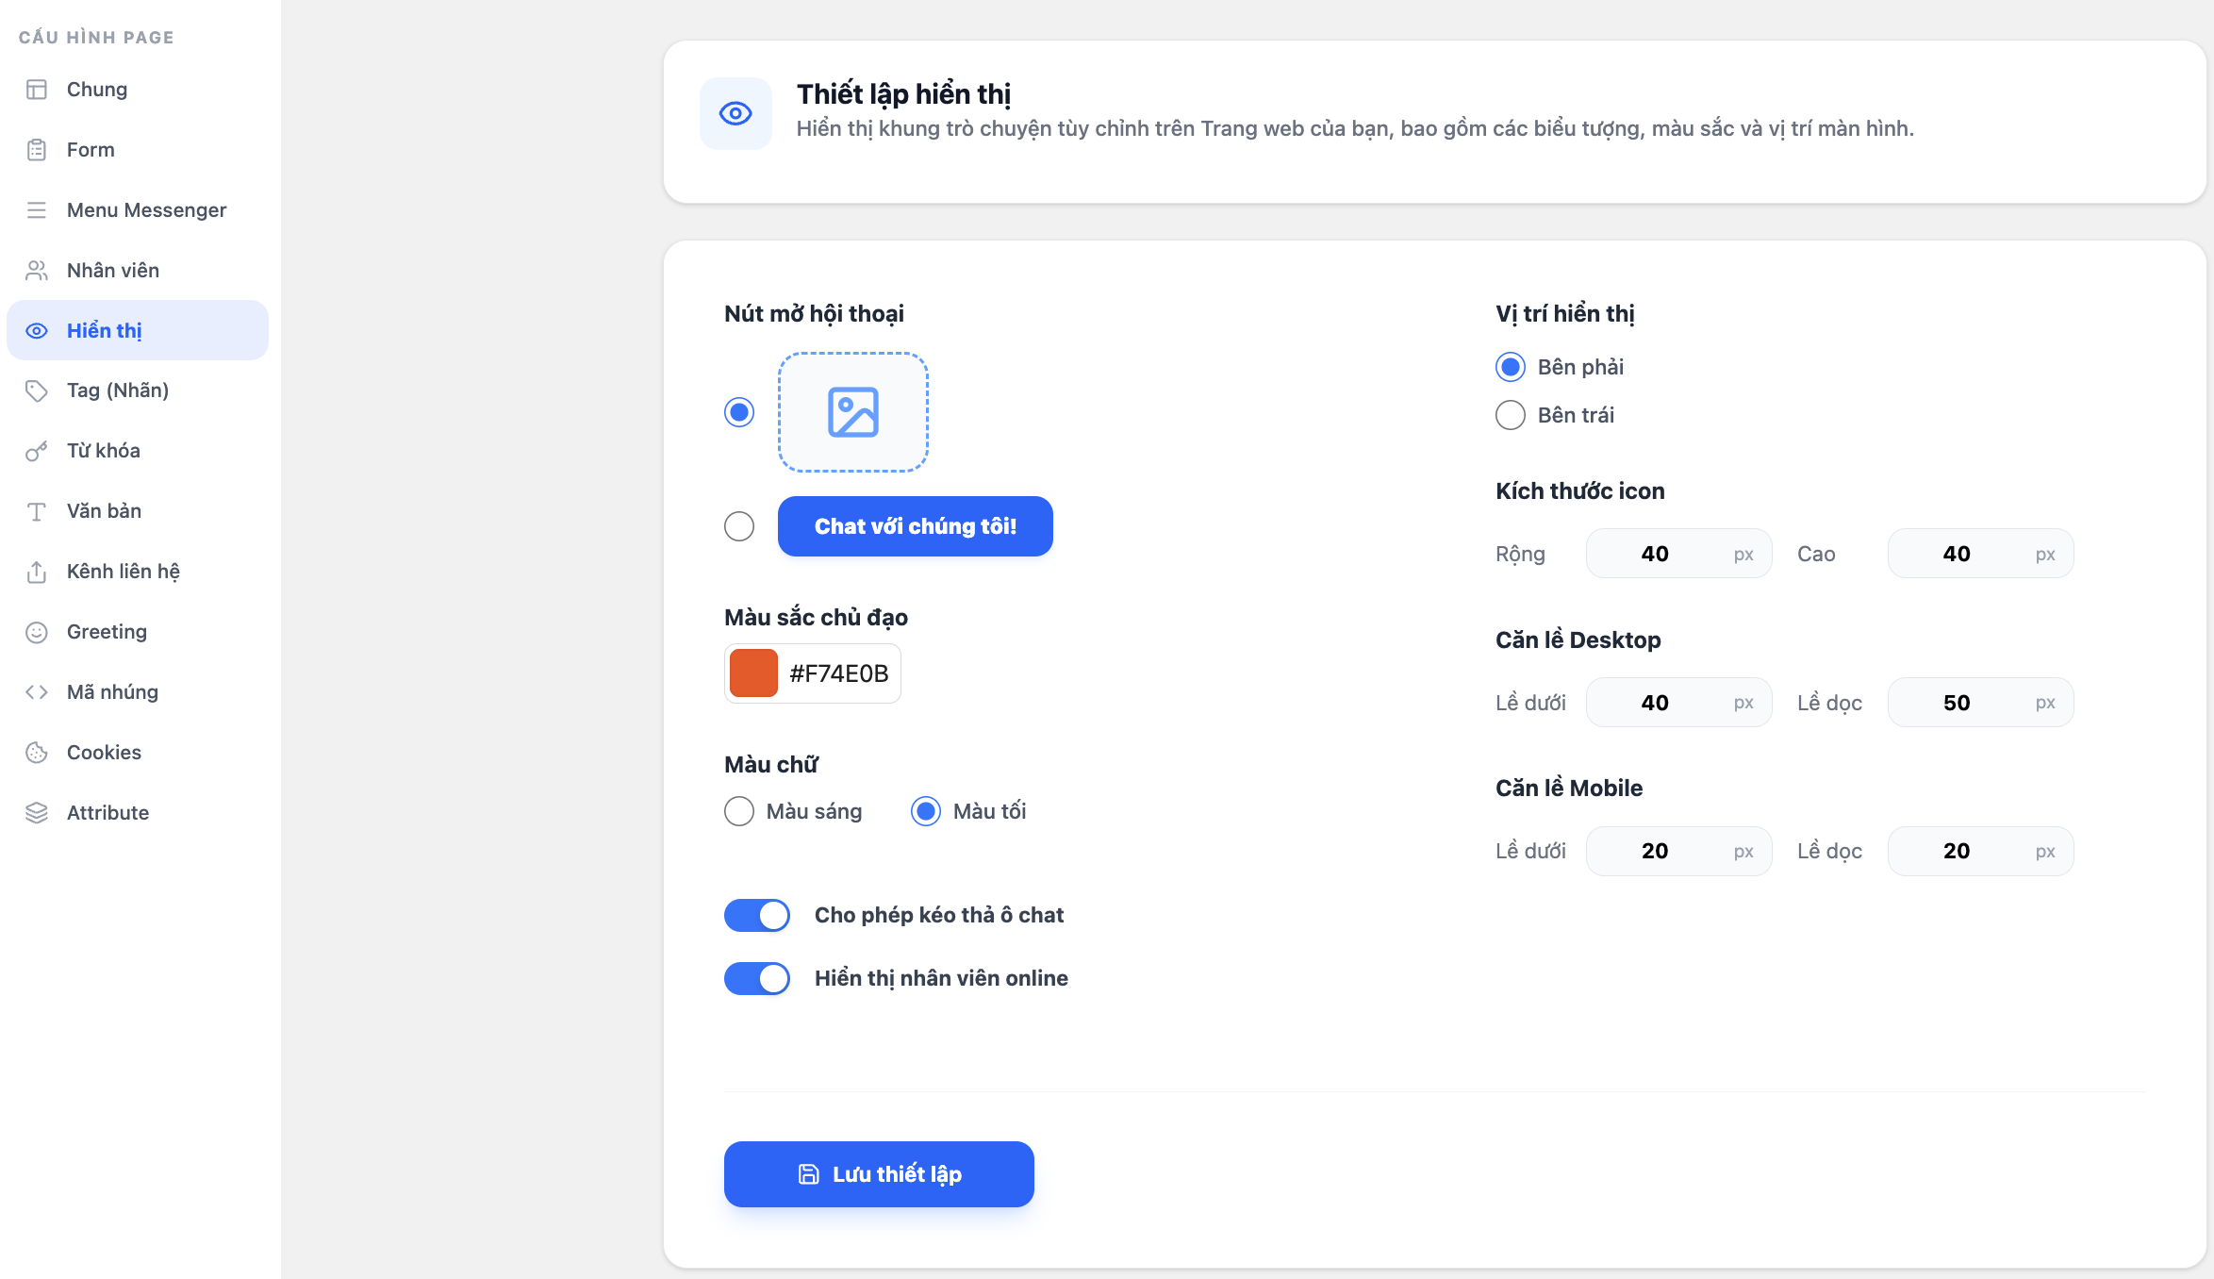Click the Mã nhúng code brackets icon
This screenshot has height=1279, width=2214.
pos(37,692)
